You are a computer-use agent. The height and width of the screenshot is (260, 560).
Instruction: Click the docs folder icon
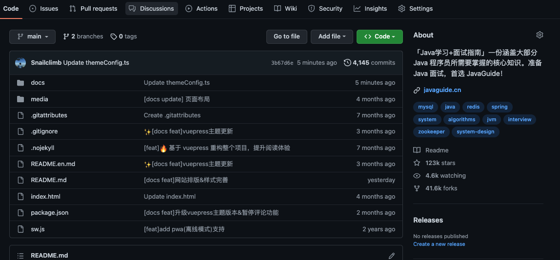20,83
